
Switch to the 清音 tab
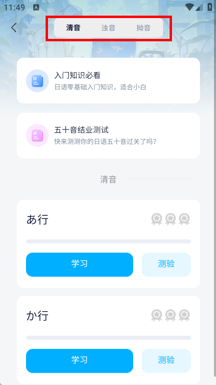point(73,28)
